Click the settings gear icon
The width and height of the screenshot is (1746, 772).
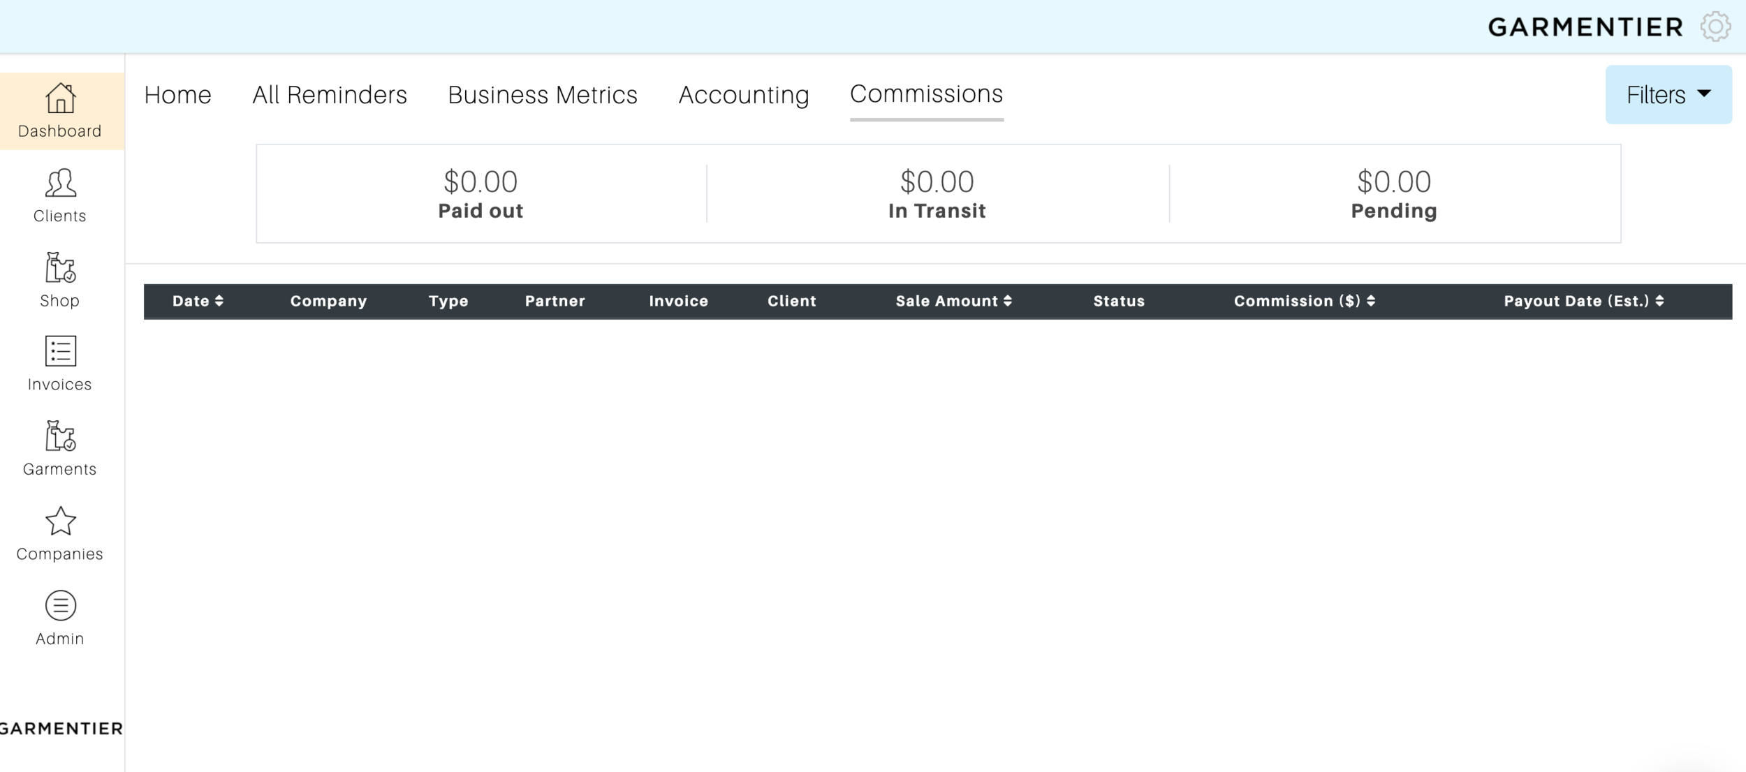point(1715,27)
